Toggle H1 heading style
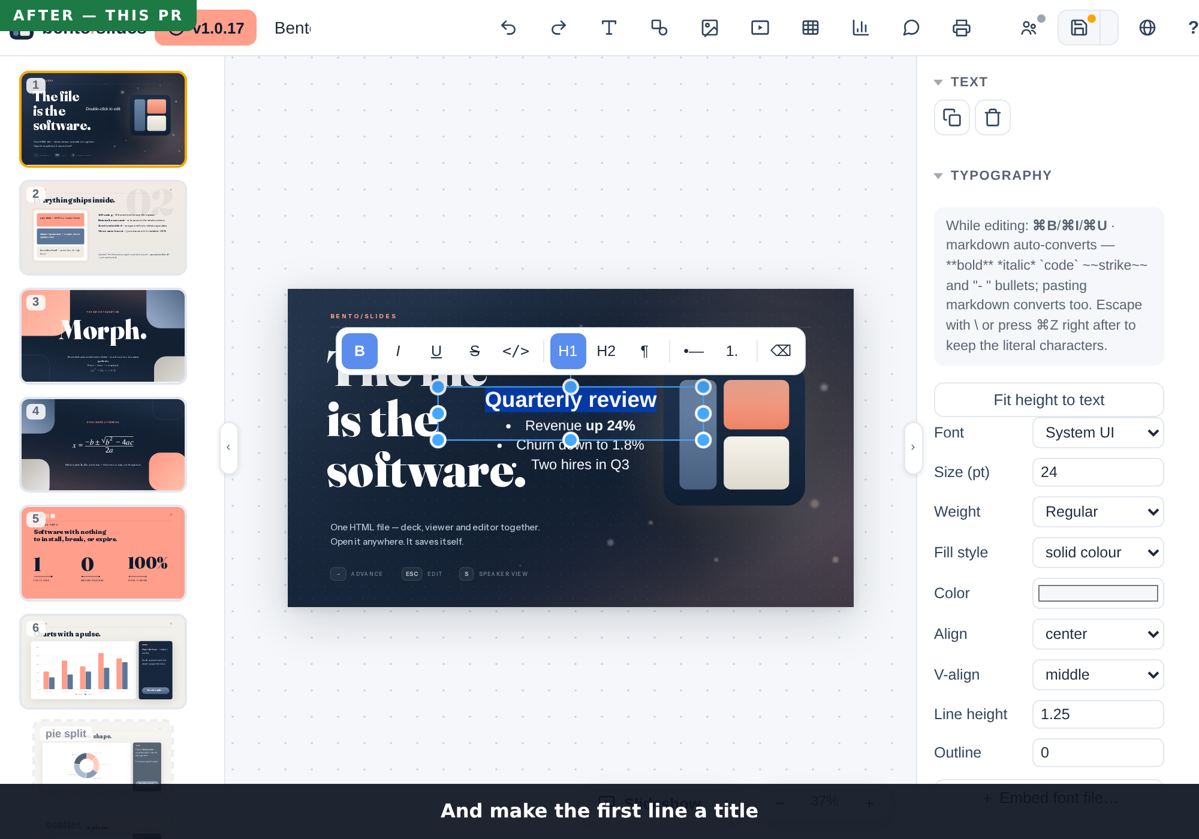This screenshot has width=1199, height=839. coord(568,351)
